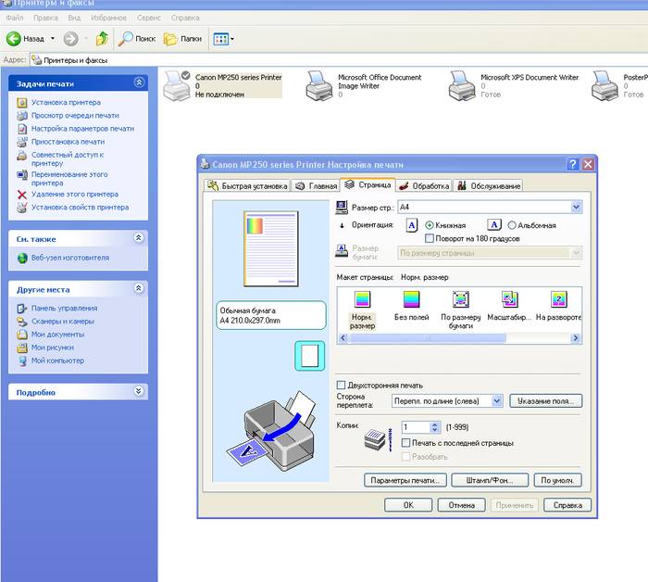This screenshot has height=582, width=648.
Task: Select the 'Масштабир...' layout icon
Action: coord(509,300)
